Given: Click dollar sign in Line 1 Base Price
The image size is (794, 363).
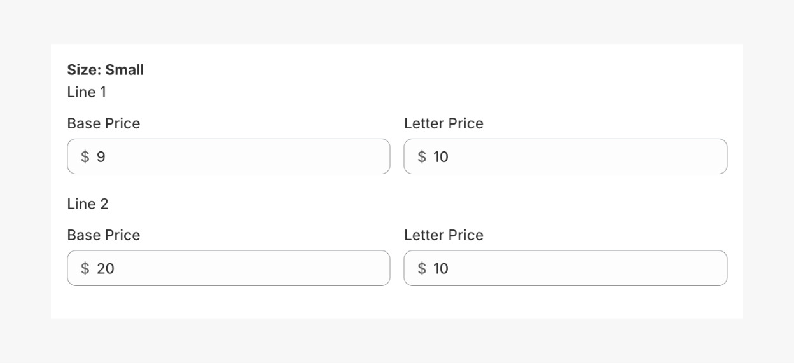Looking at the screenshot, I should (85, 157).
